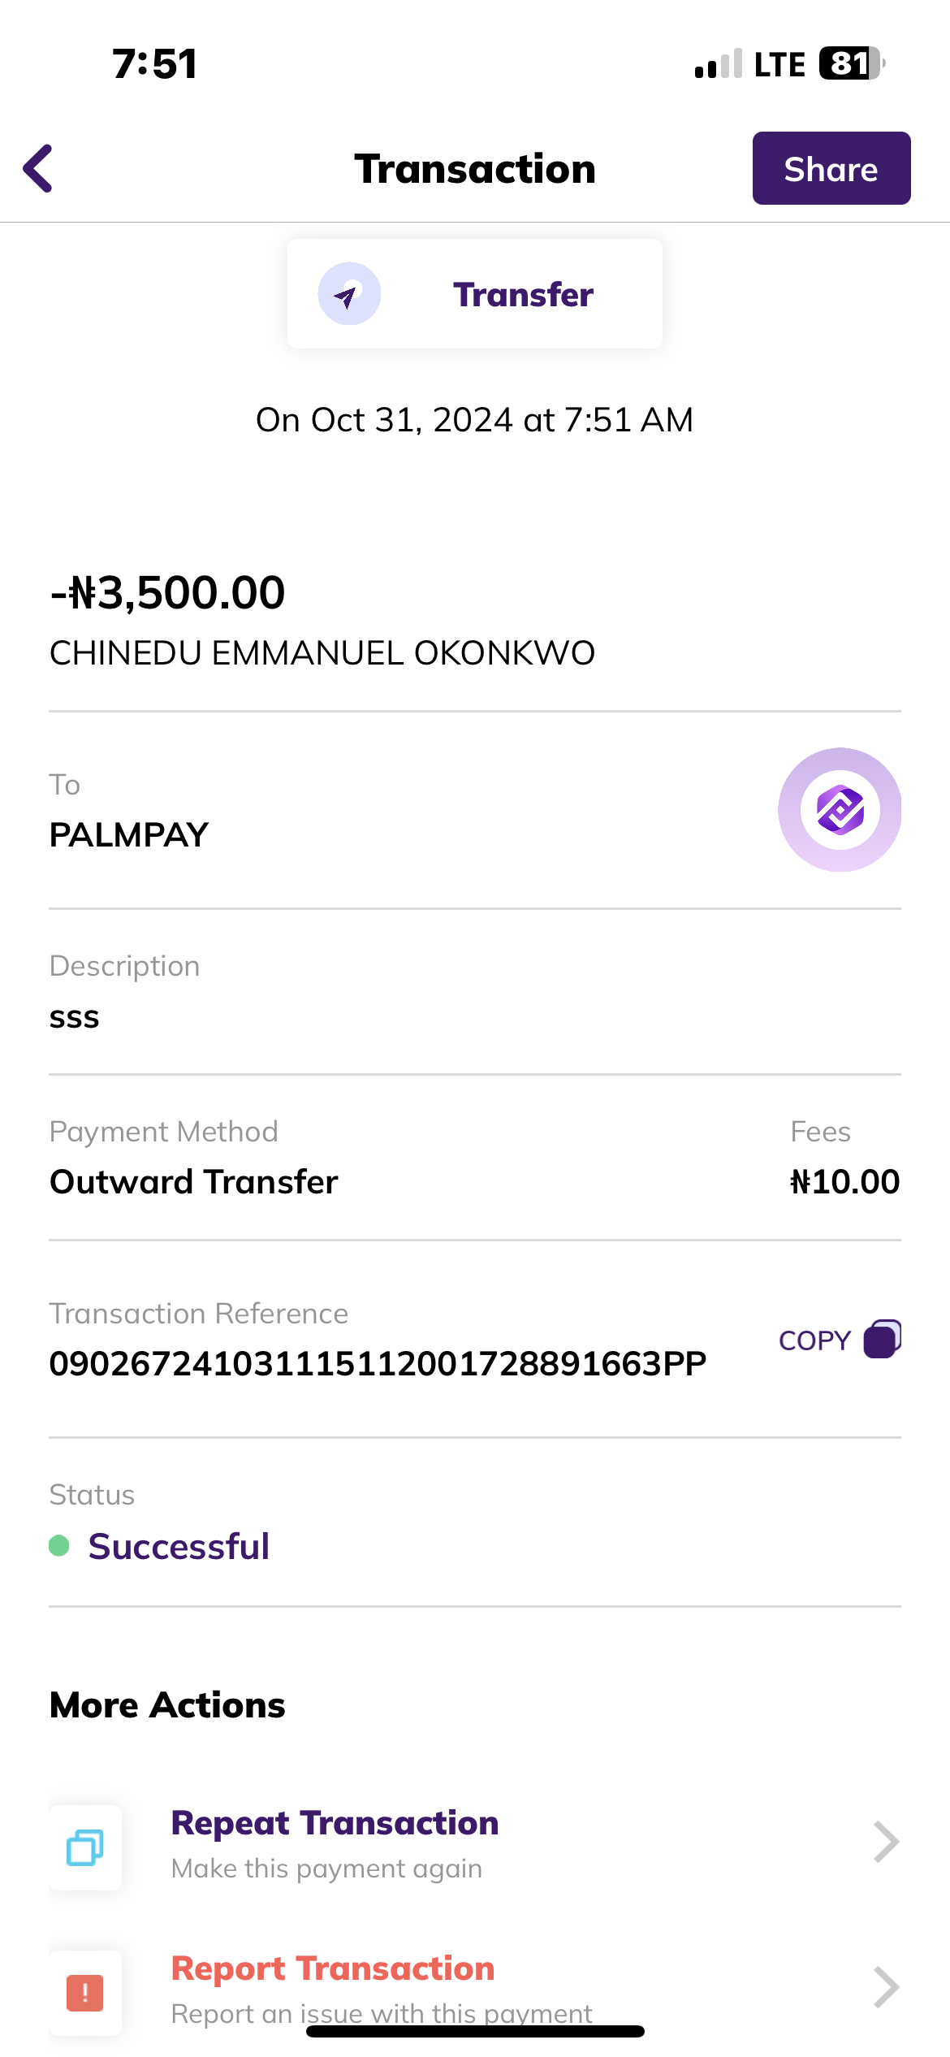The width and height of the screenshot is (950, 2057).
Task: Tap the ₦10.00 fees value
Action: 844,1182
